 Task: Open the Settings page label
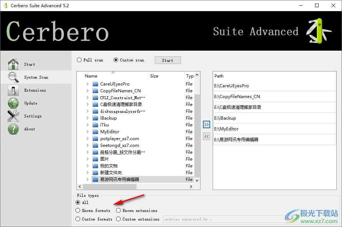pos(33,116)
